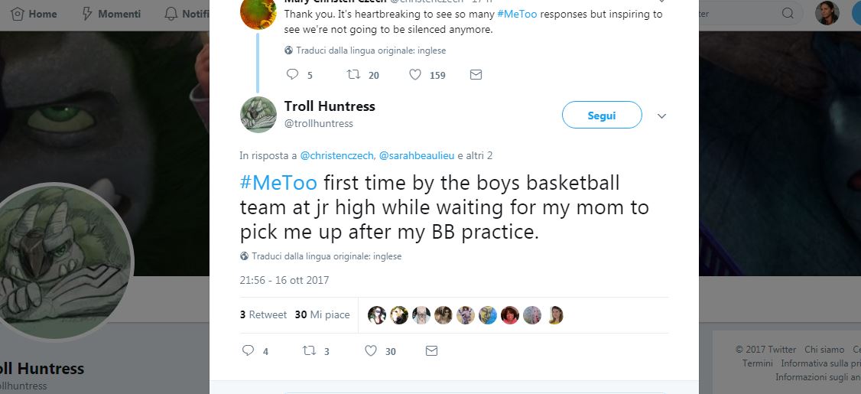Open the tweet options chevron menu

(x=662, y=116)
